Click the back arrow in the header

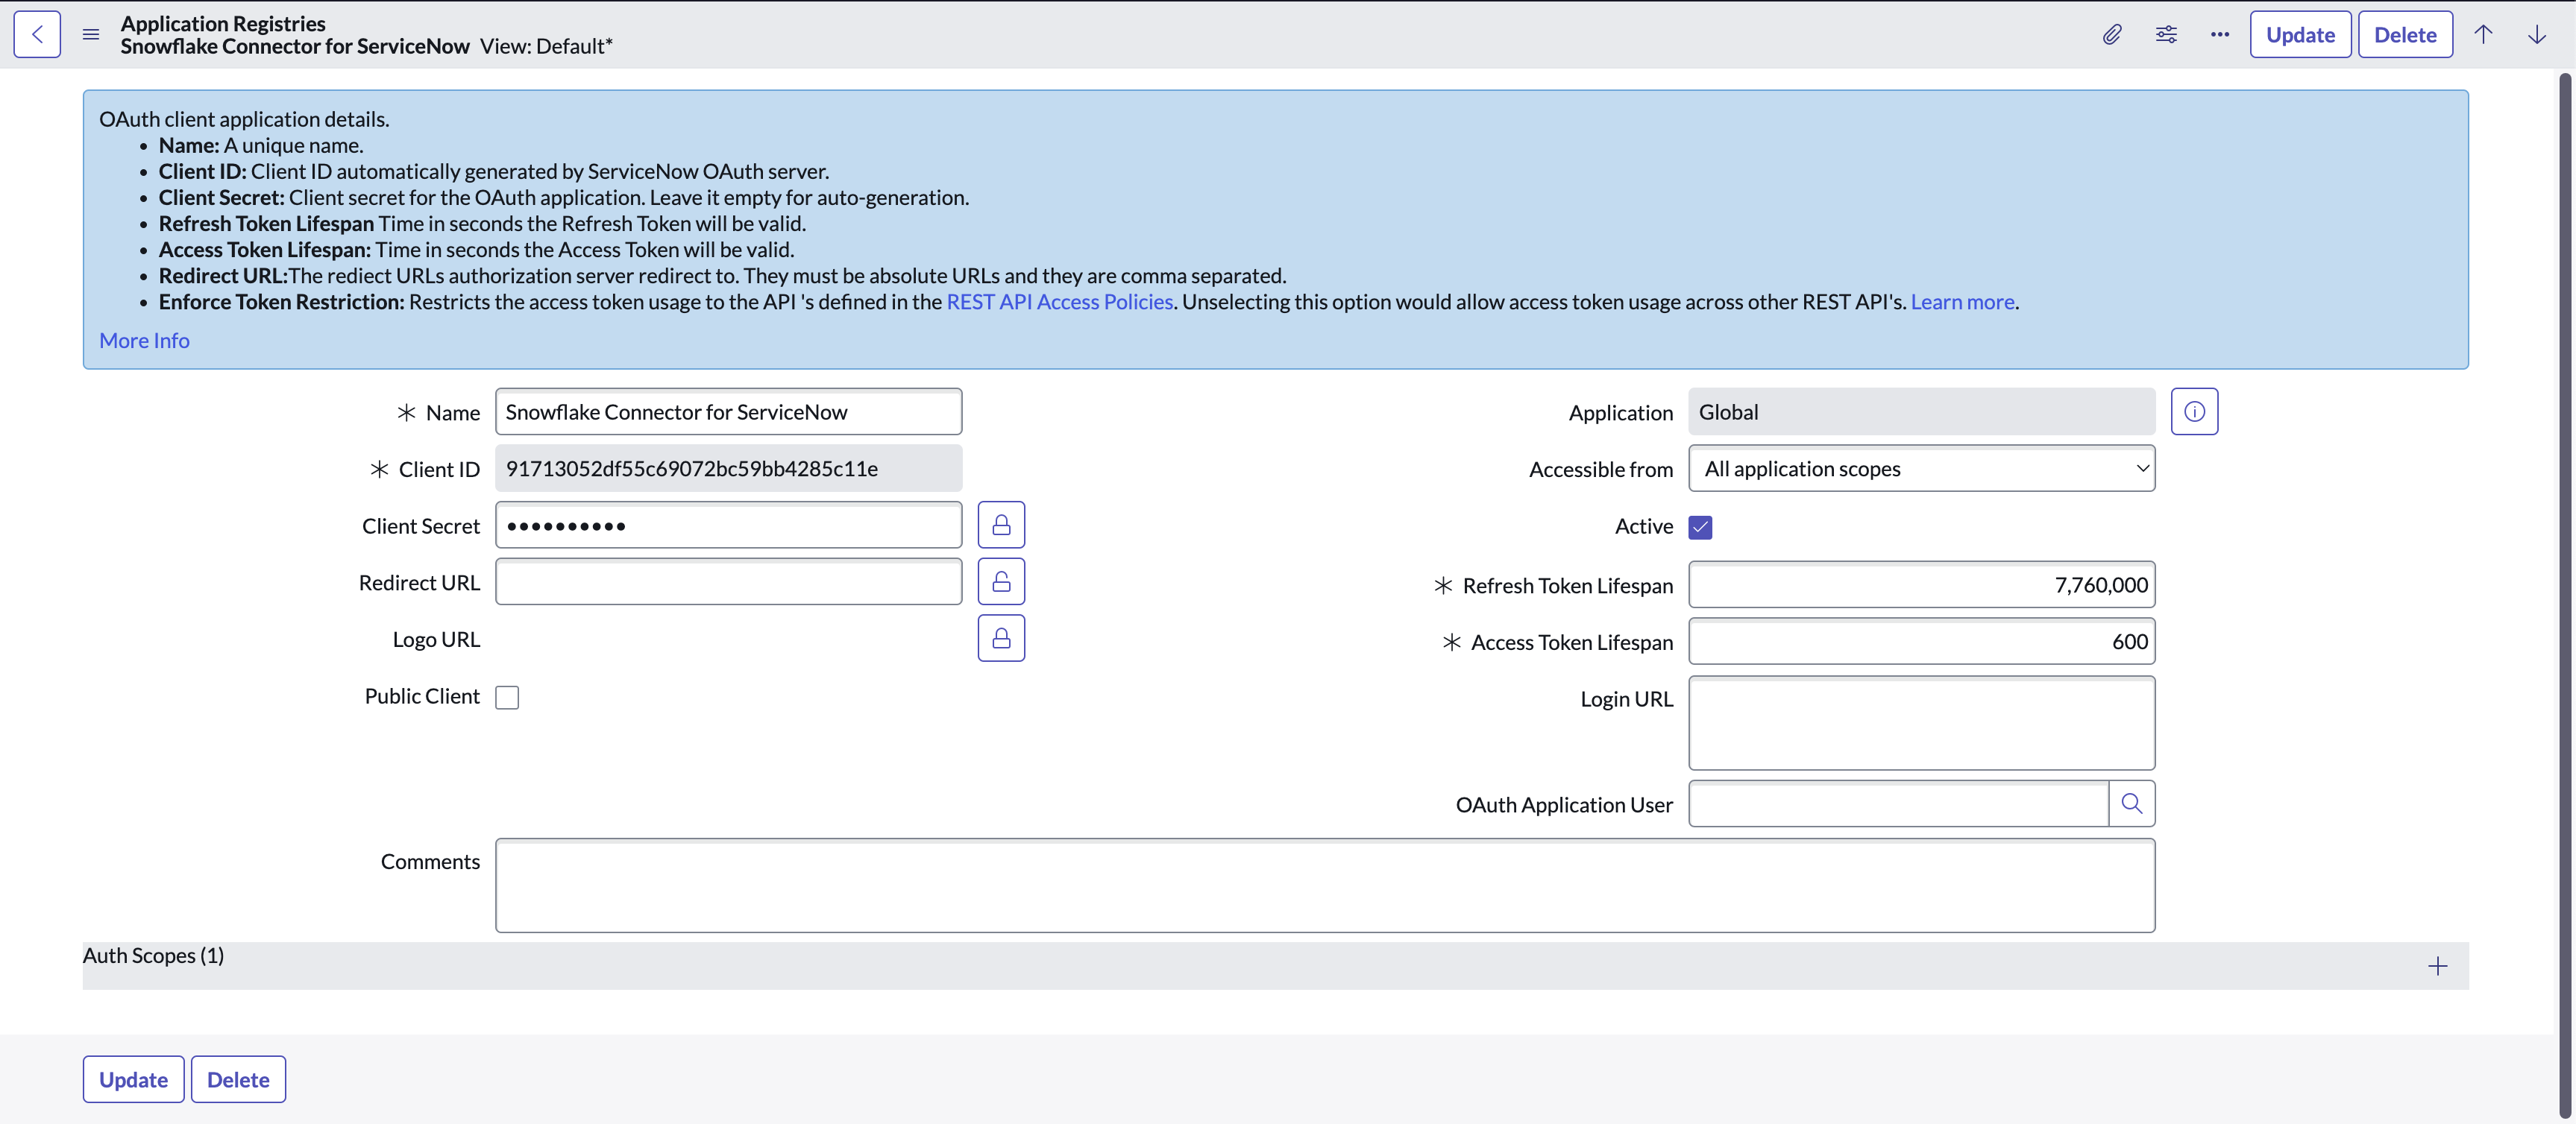coord(36,33)
